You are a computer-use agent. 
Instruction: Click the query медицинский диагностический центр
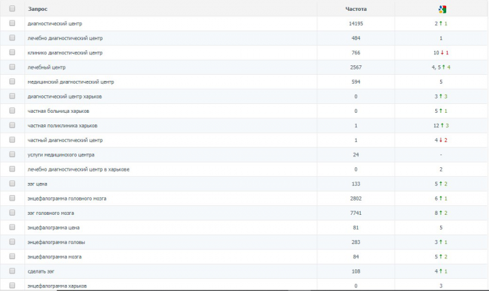71,82
